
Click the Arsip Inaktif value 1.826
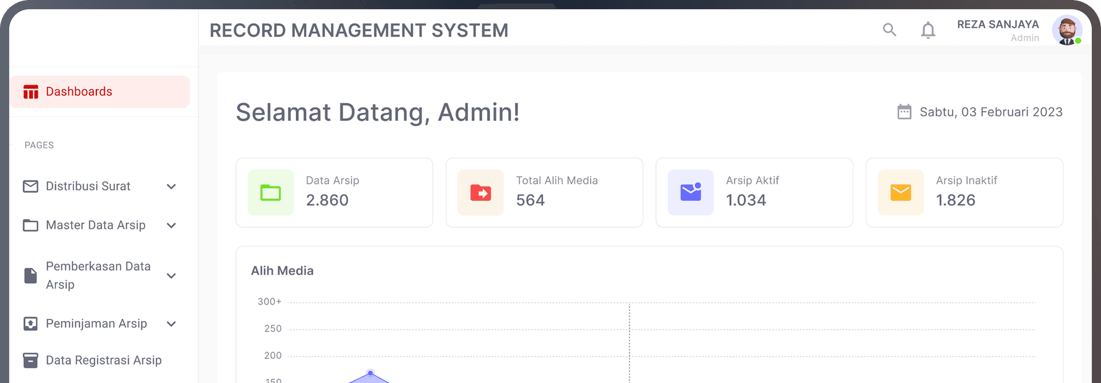pyautogui.click(x=956, y=200)
